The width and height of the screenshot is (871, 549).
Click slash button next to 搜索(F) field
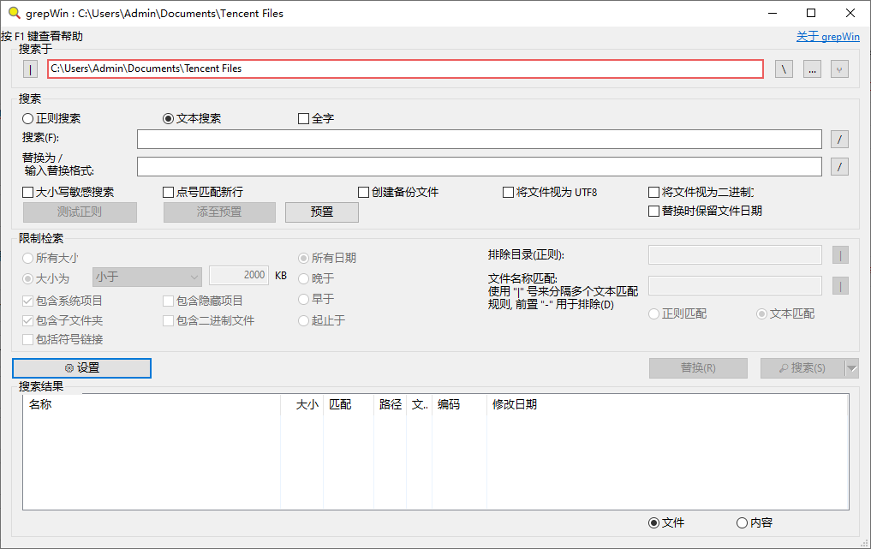840,140
